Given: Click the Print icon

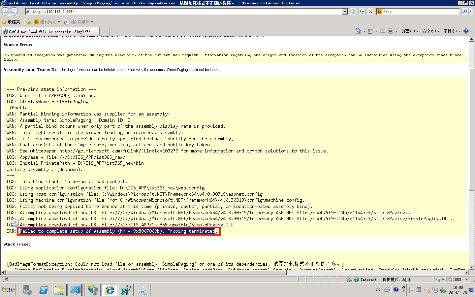Looking at the screenshot, I should click(391, 31).
